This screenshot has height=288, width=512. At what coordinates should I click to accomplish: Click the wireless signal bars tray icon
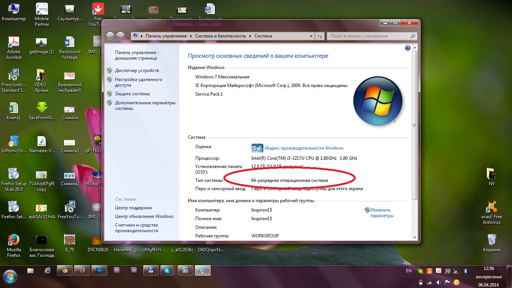tap(430, 282)
